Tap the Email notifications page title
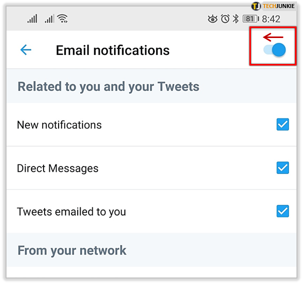This screenshot has width=303, height=284. pyautogui.click(x=113, y=50)
